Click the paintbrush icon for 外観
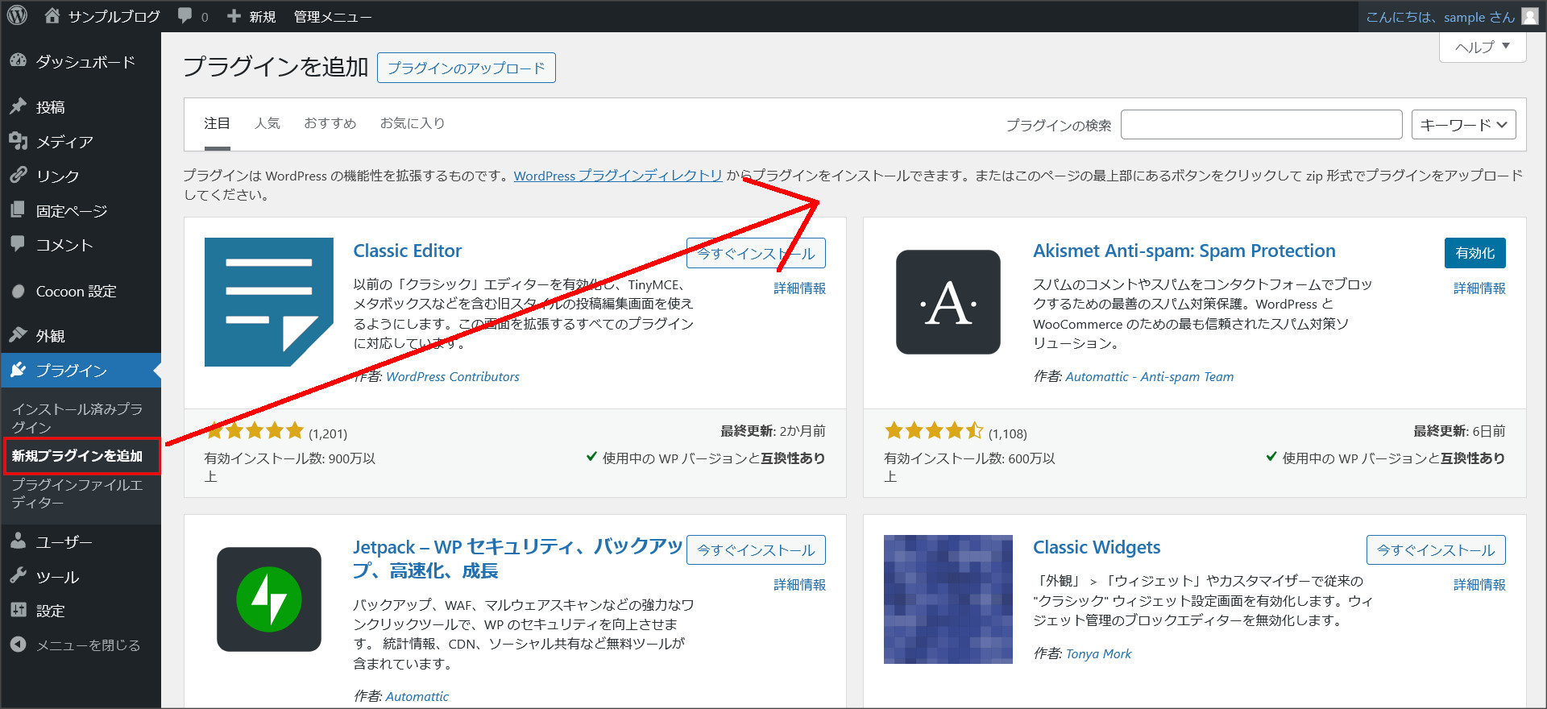 pyautogui.click(x=18, y=335)
